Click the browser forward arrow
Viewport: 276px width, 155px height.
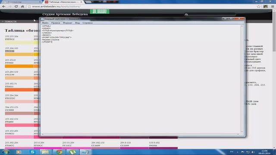coord(10,6)
